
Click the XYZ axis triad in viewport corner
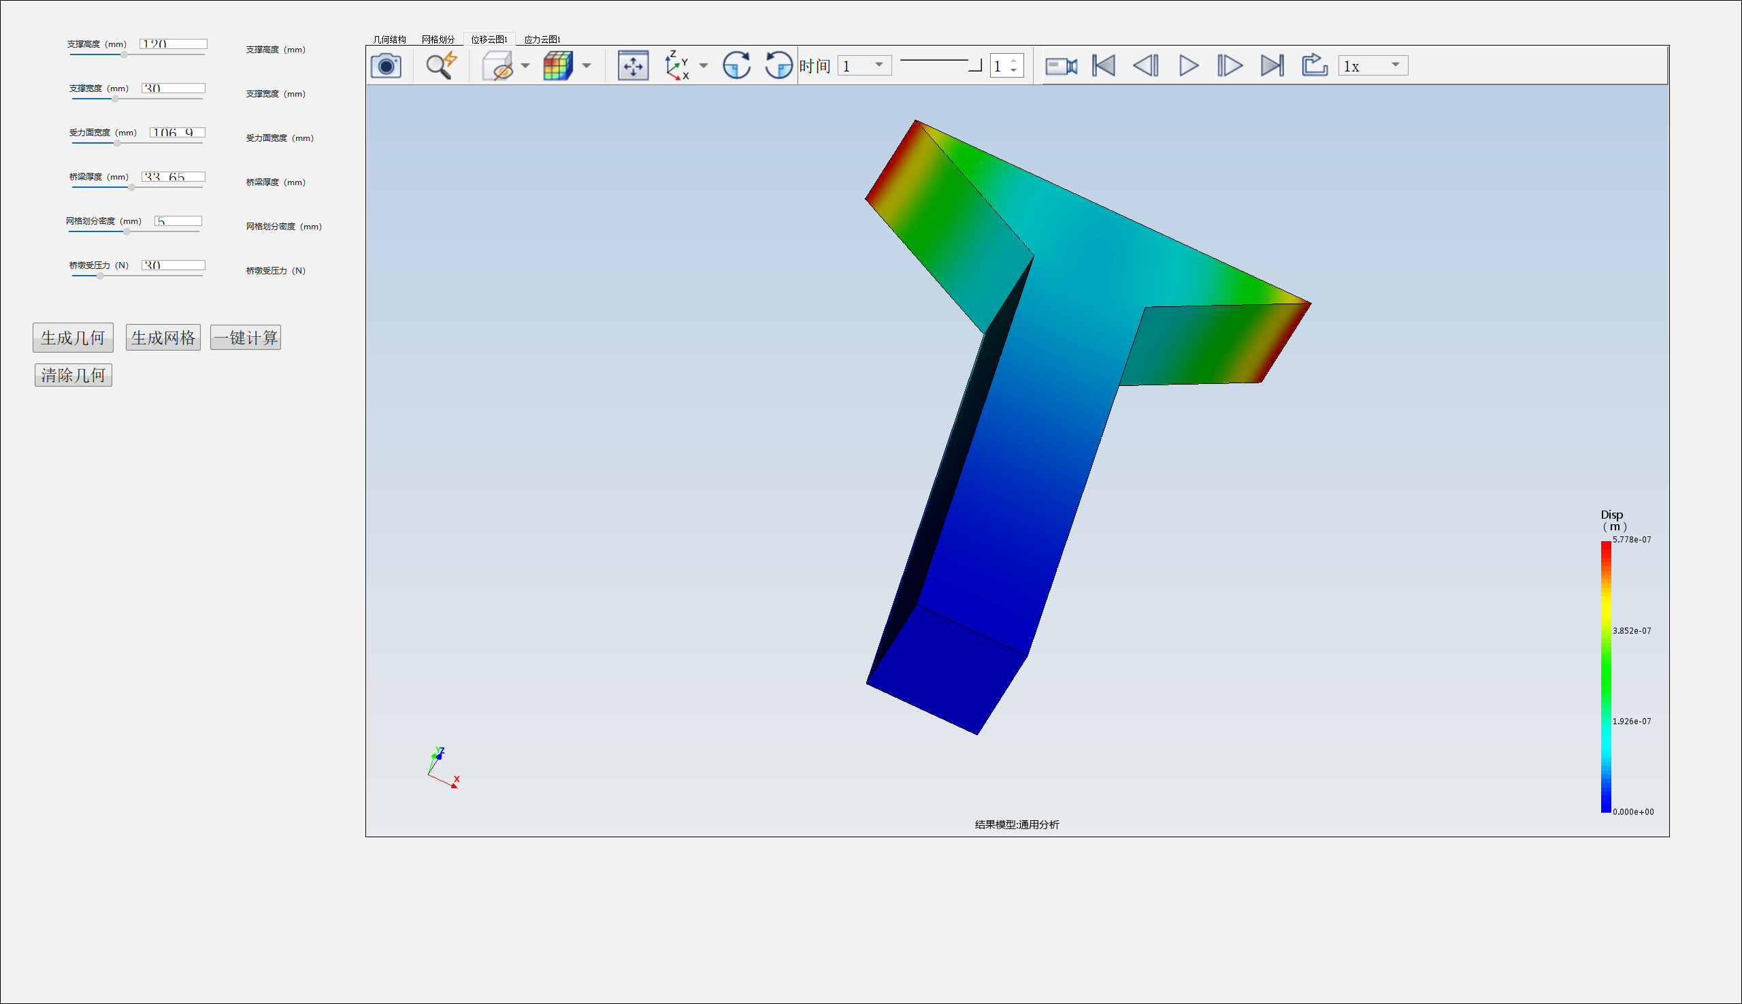point(443,768)
